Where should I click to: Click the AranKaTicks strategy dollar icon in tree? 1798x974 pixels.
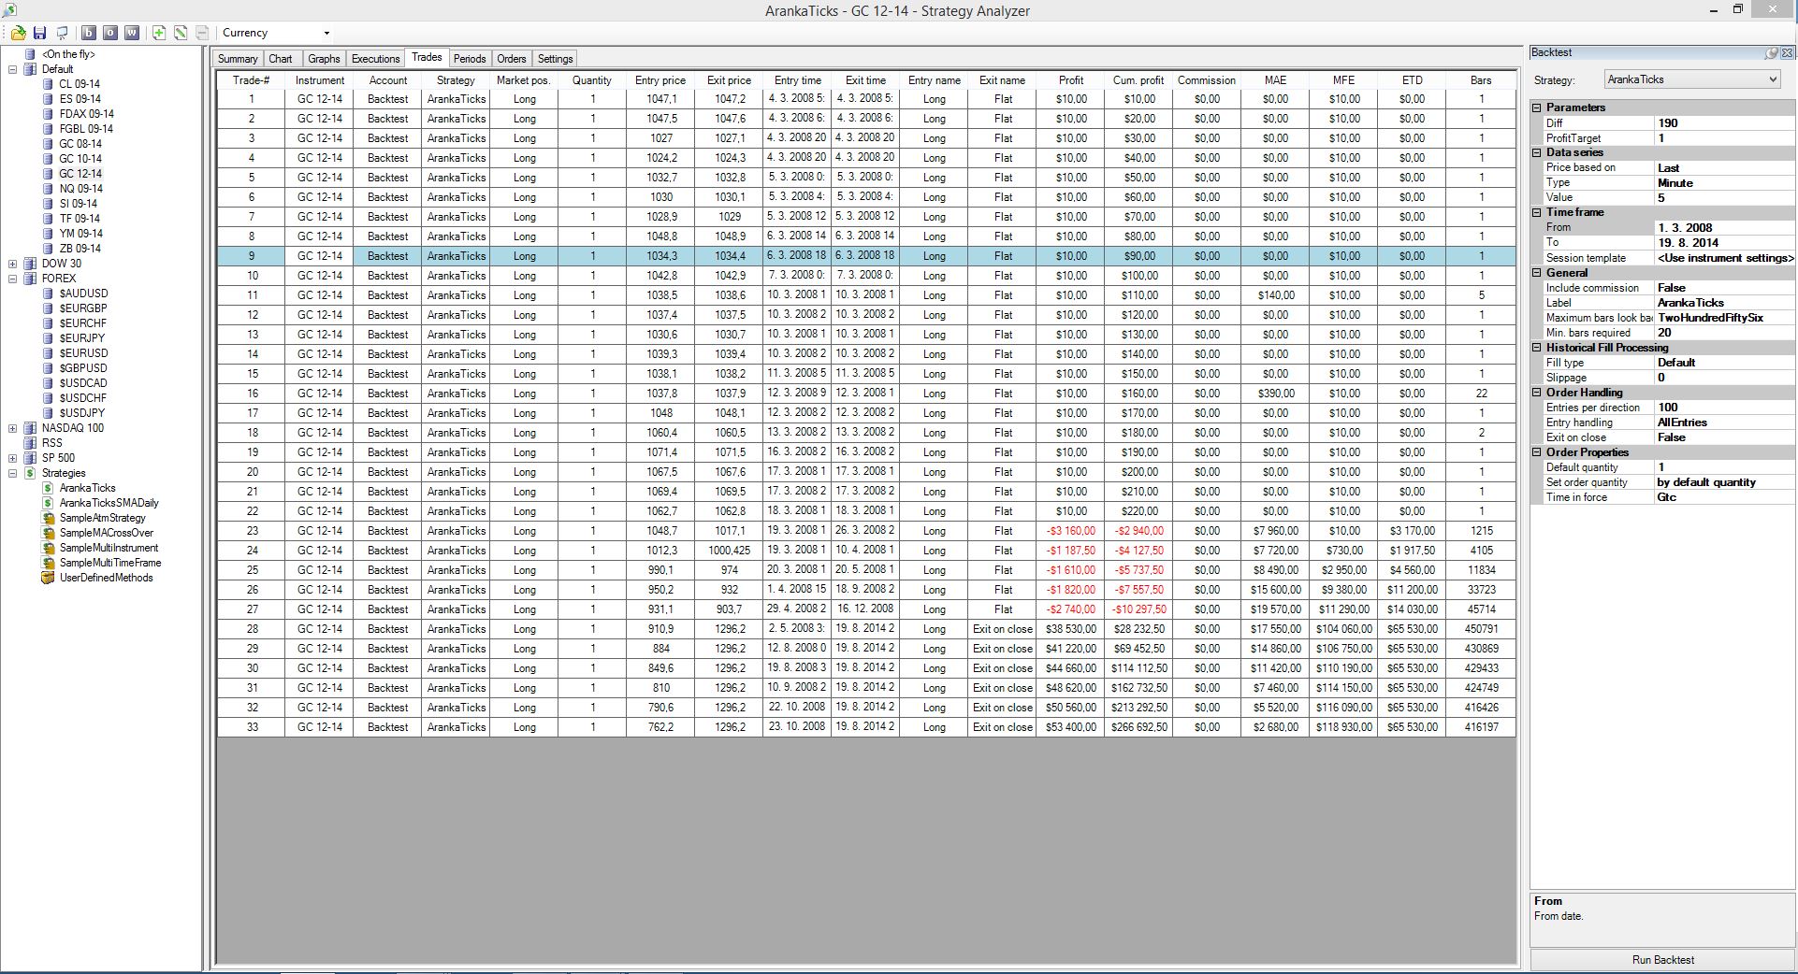(48, 488)
